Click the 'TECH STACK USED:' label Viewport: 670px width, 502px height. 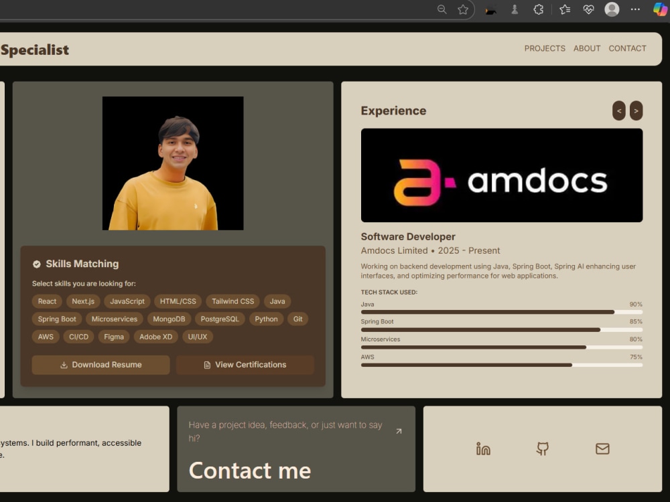click(x=389, y=292)
